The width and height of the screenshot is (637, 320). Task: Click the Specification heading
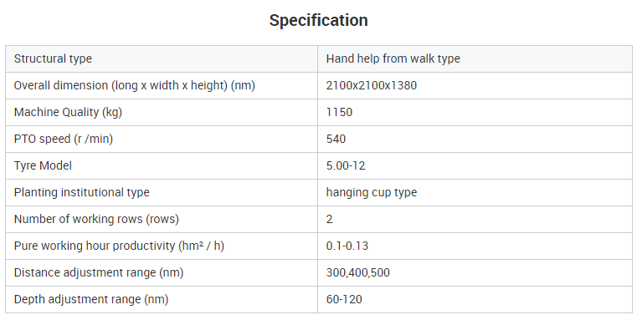(318, 20)
